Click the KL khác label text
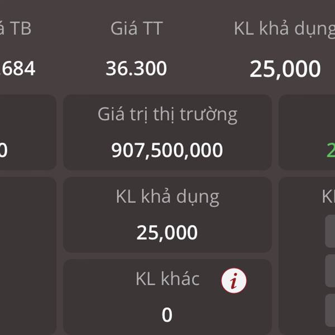335x335 pixels. tap(167, 279)
